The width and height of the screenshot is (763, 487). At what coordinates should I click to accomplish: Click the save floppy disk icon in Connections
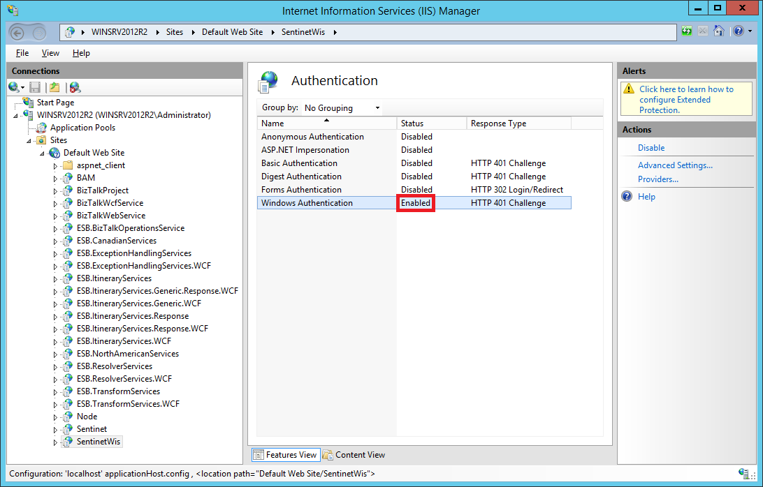[x=34, y=87]
